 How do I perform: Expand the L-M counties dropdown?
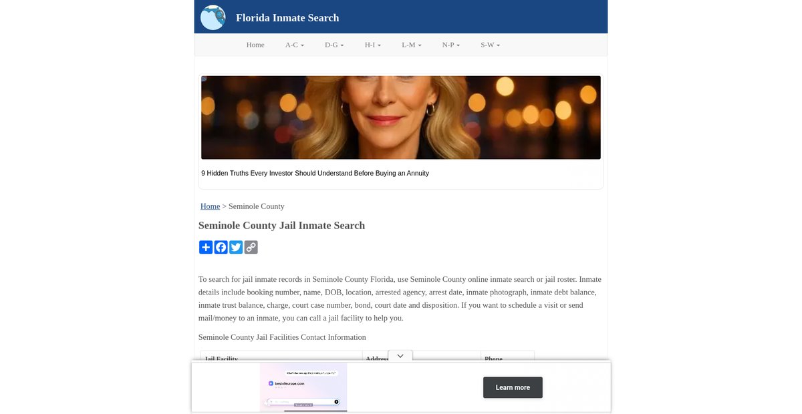411,45
